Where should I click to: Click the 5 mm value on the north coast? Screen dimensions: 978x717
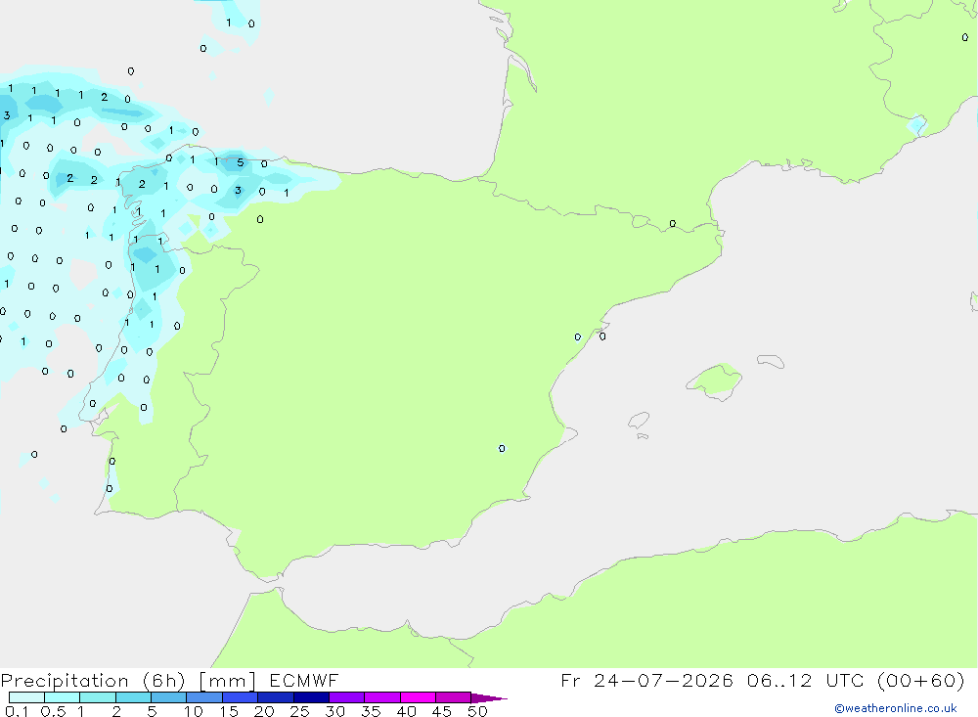click(241, 163)
